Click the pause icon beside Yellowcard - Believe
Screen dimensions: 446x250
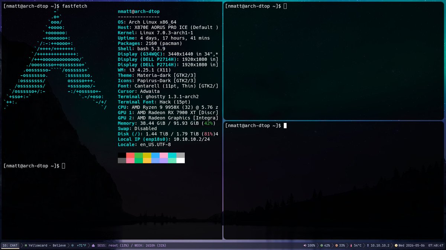click(x=26, y=246)
